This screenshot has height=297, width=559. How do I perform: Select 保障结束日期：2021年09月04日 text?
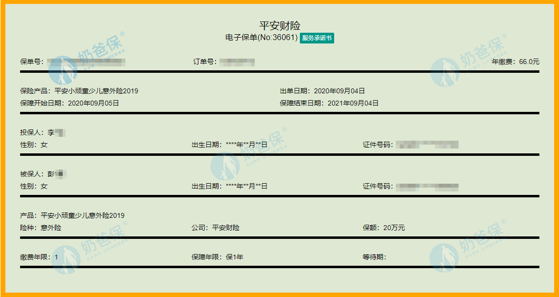tap(329, 104)
